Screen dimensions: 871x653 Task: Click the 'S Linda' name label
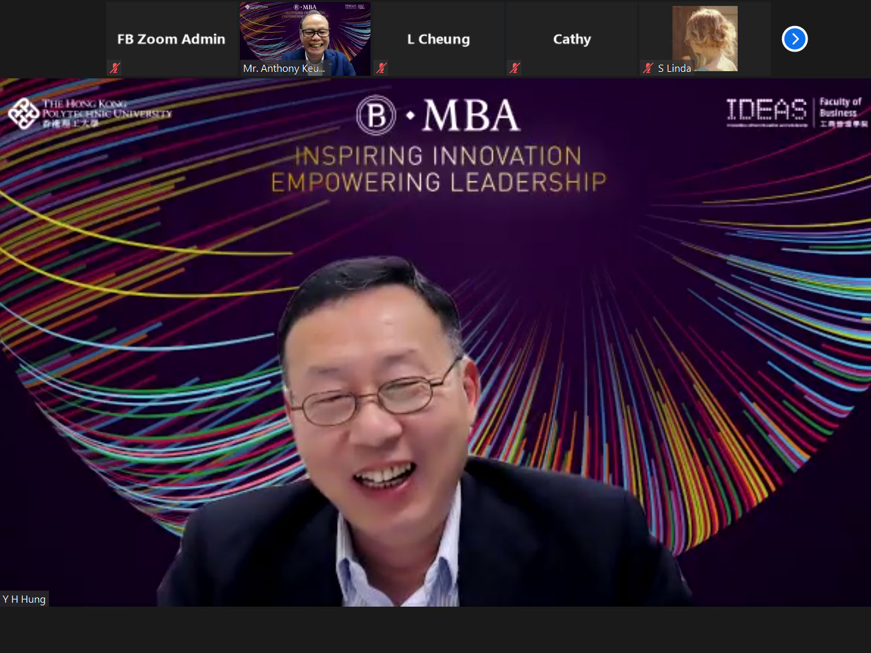(x=674, y=69)
